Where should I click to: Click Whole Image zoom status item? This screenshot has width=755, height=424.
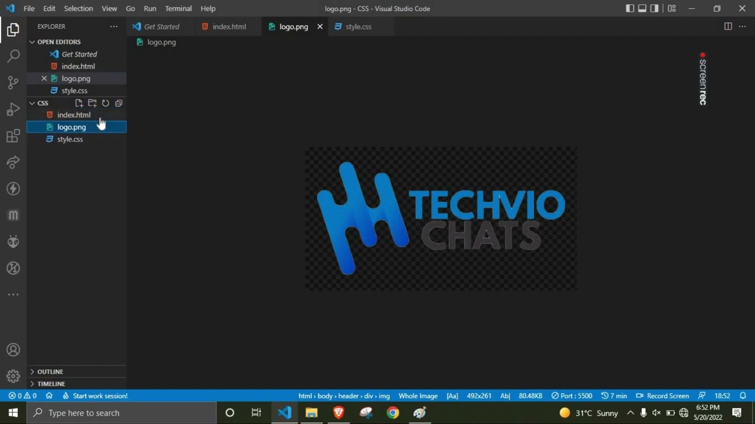click(418, 396)
